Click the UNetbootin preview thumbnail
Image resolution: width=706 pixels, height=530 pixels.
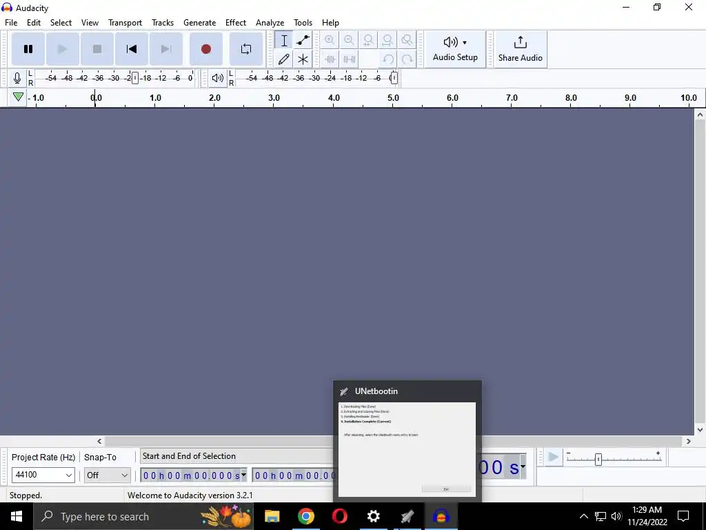(407, 449)
